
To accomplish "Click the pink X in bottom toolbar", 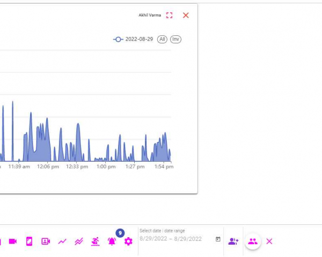I will click(x=269, y=241).
